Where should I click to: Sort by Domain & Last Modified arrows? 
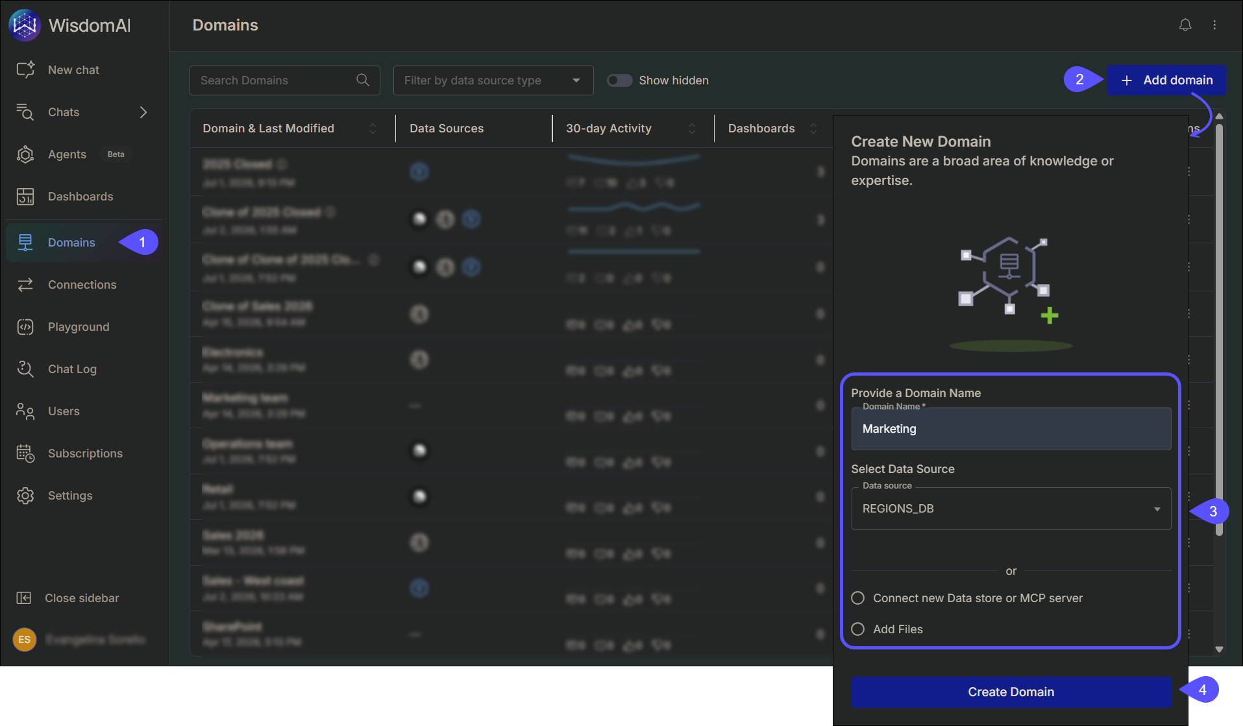[373, 128]
